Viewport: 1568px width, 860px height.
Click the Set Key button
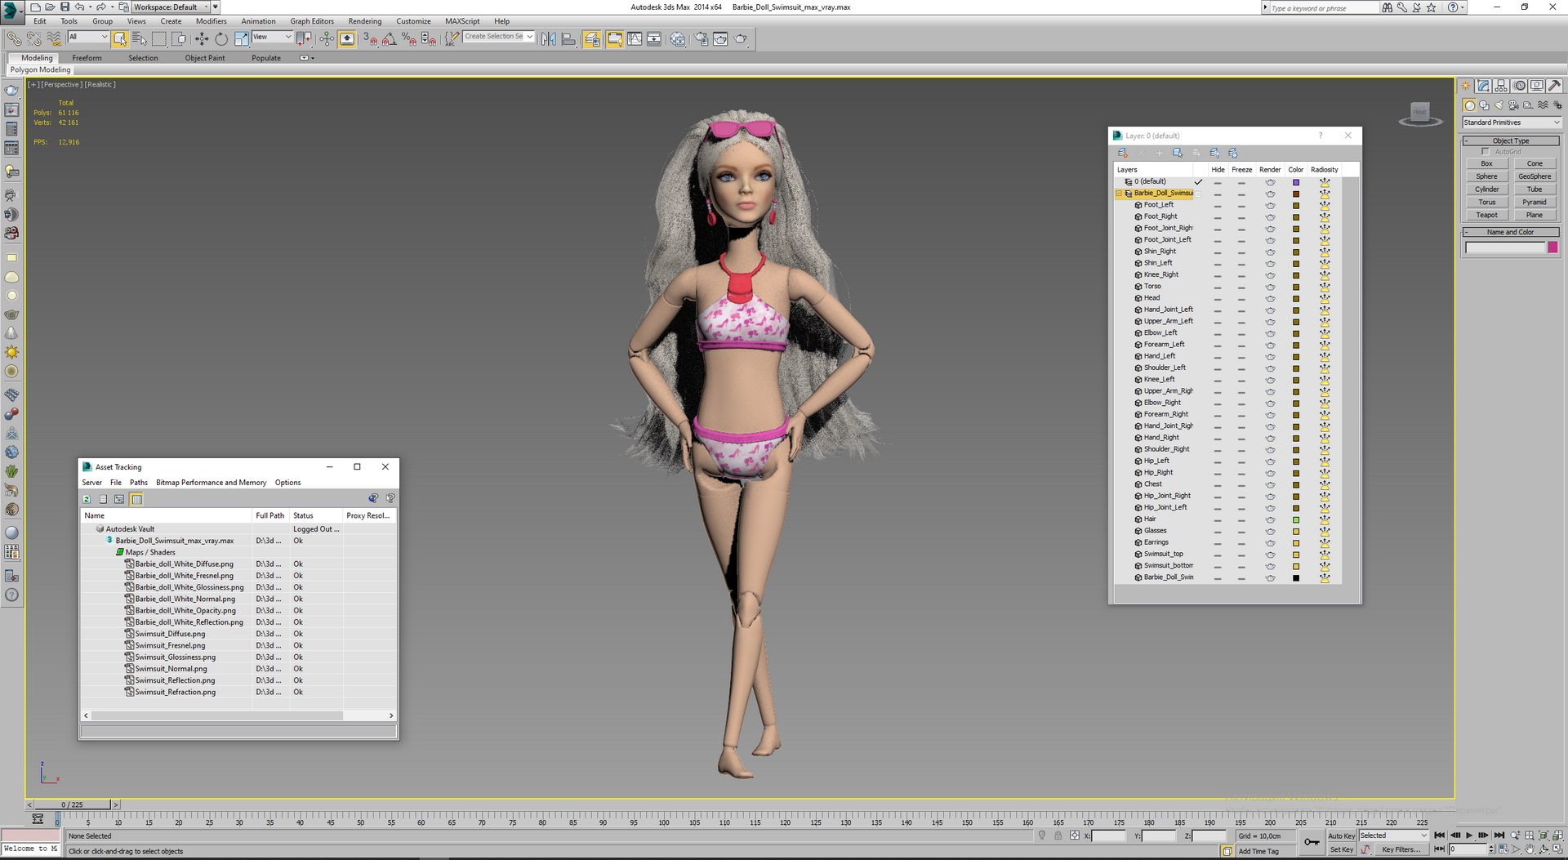point(1341,850)
